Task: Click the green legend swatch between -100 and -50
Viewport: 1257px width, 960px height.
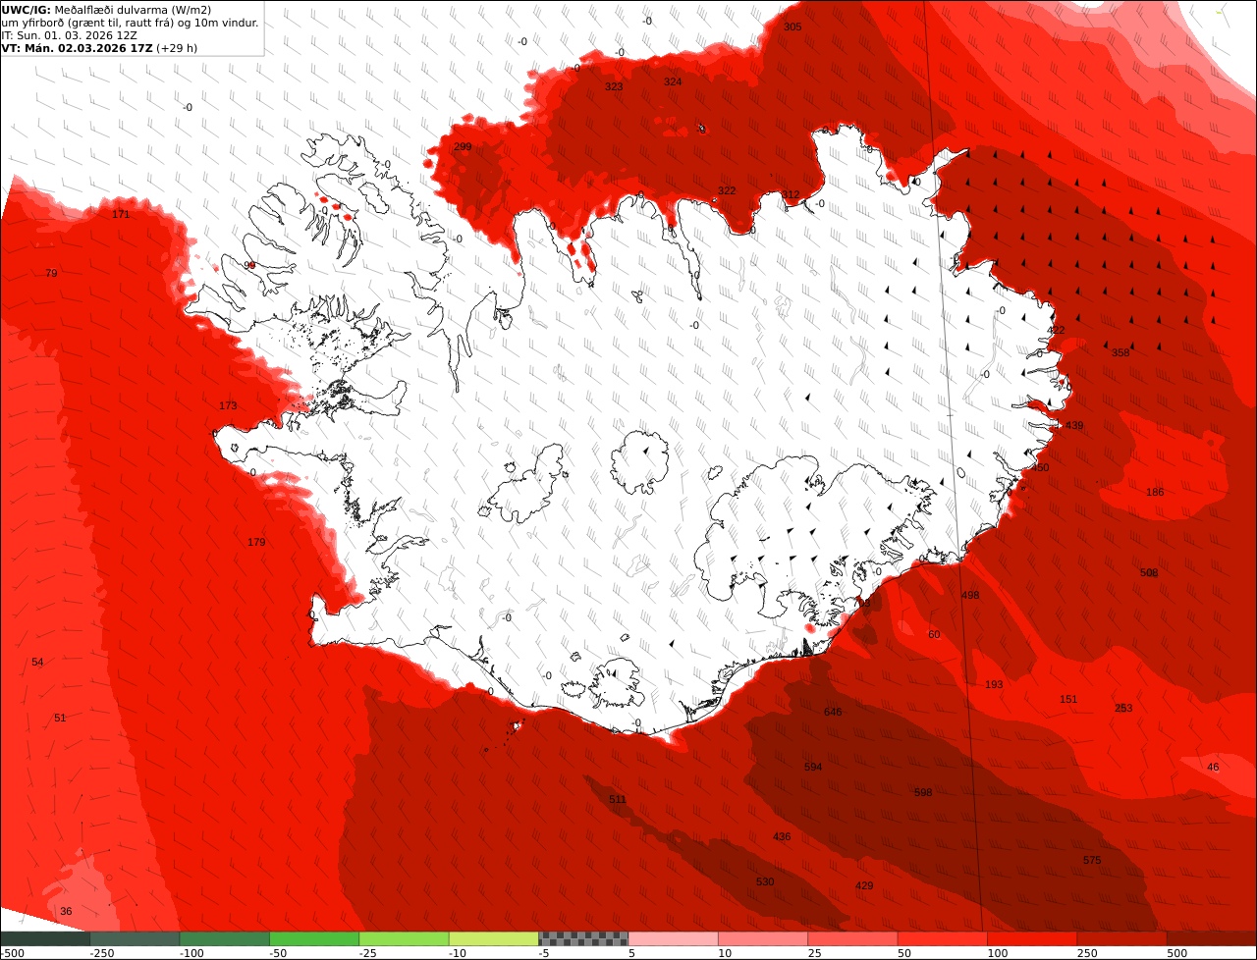Action: pos(224,938)
